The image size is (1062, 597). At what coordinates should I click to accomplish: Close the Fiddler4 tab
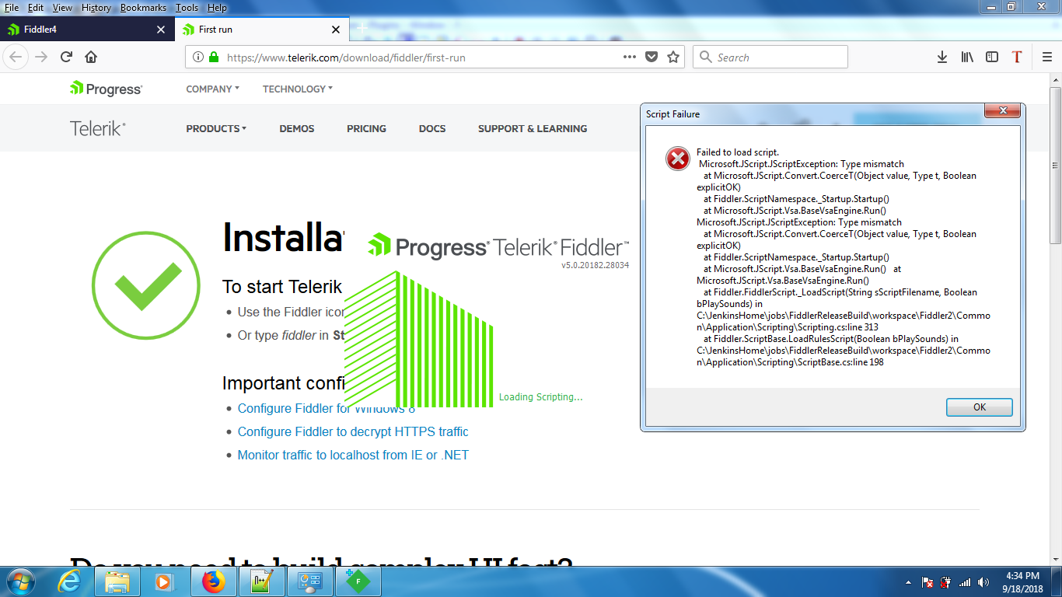pyautogui.click(x=161, y=30)
